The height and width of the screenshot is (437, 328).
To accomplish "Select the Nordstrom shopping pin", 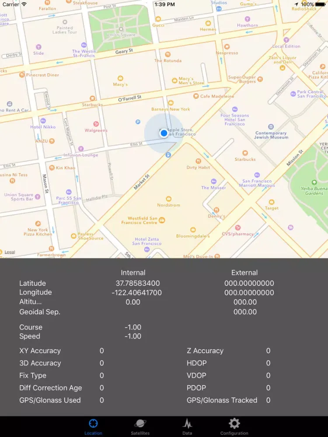I will [168, 199].
